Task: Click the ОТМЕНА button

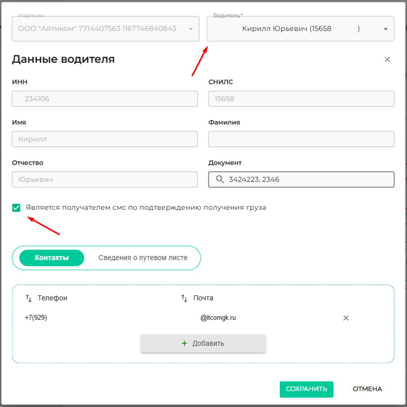Action: coord(367,389)
